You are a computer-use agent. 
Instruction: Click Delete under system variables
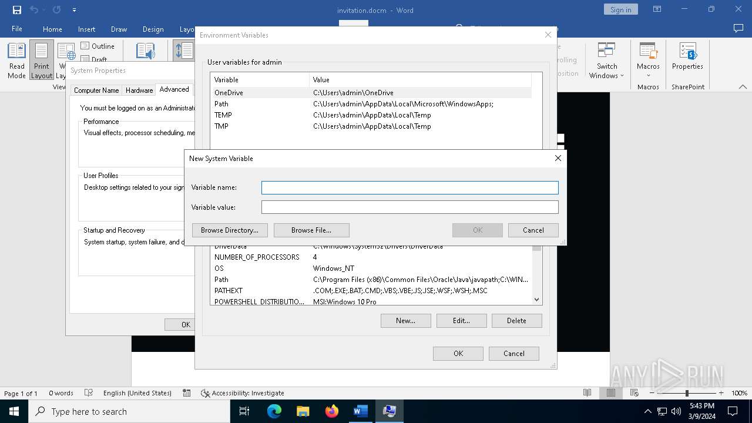[x=516, y=321]
